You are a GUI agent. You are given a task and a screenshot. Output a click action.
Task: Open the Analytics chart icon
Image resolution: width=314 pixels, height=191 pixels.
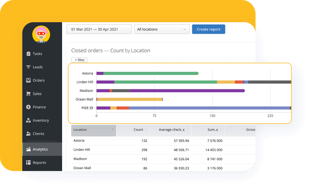click(x=28, y=149)
